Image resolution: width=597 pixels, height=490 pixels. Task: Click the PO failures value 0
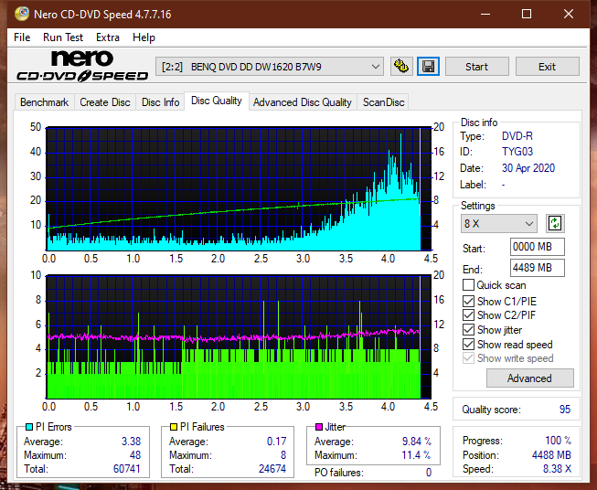coord(429,473)
